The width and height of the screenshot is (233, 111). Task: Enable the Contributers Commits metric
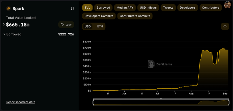coord(135,16)
